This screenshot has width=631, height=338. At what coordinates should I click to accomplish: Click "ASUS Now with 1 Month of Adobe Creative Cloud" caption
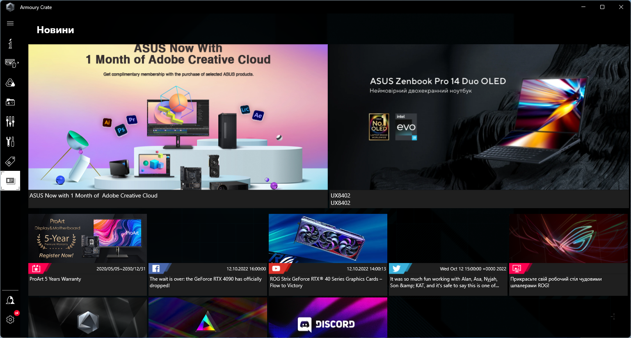(x=94, y=196)
